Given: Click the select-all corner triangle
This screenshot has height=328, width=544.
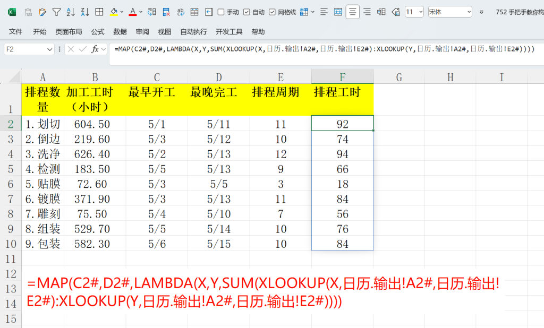Looking at the screenshot, I should 14,77.
